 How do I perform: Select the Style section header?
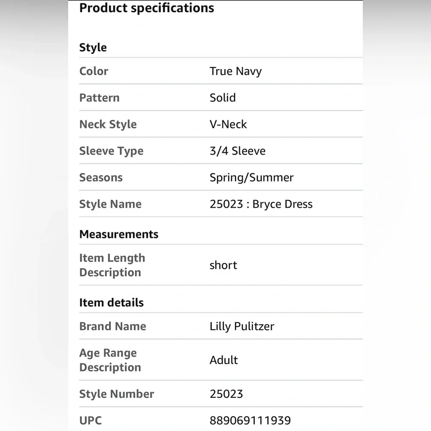pyautogui.click(x=93, y=47)
